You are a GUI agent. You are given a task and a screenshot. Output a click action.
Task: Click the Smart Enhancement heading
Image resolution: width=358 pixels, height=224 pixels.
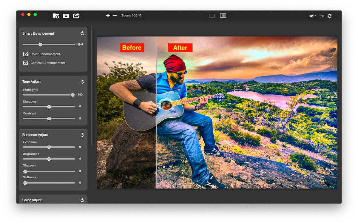(x=38, y=33)
